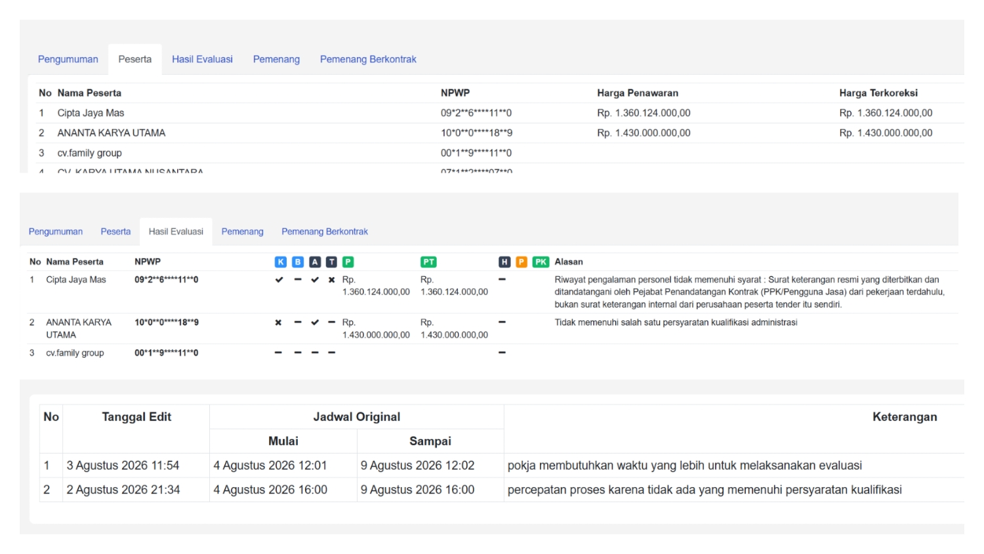
Task: Click the green PT badge column header
Action: (428, 262)
